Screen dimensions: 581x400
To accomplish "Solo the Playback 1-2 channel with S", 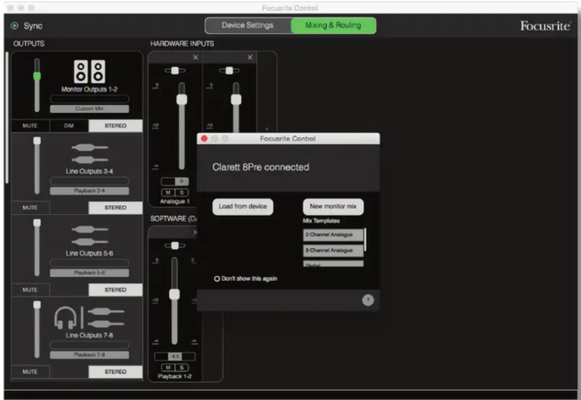I will tap(181, 367).
